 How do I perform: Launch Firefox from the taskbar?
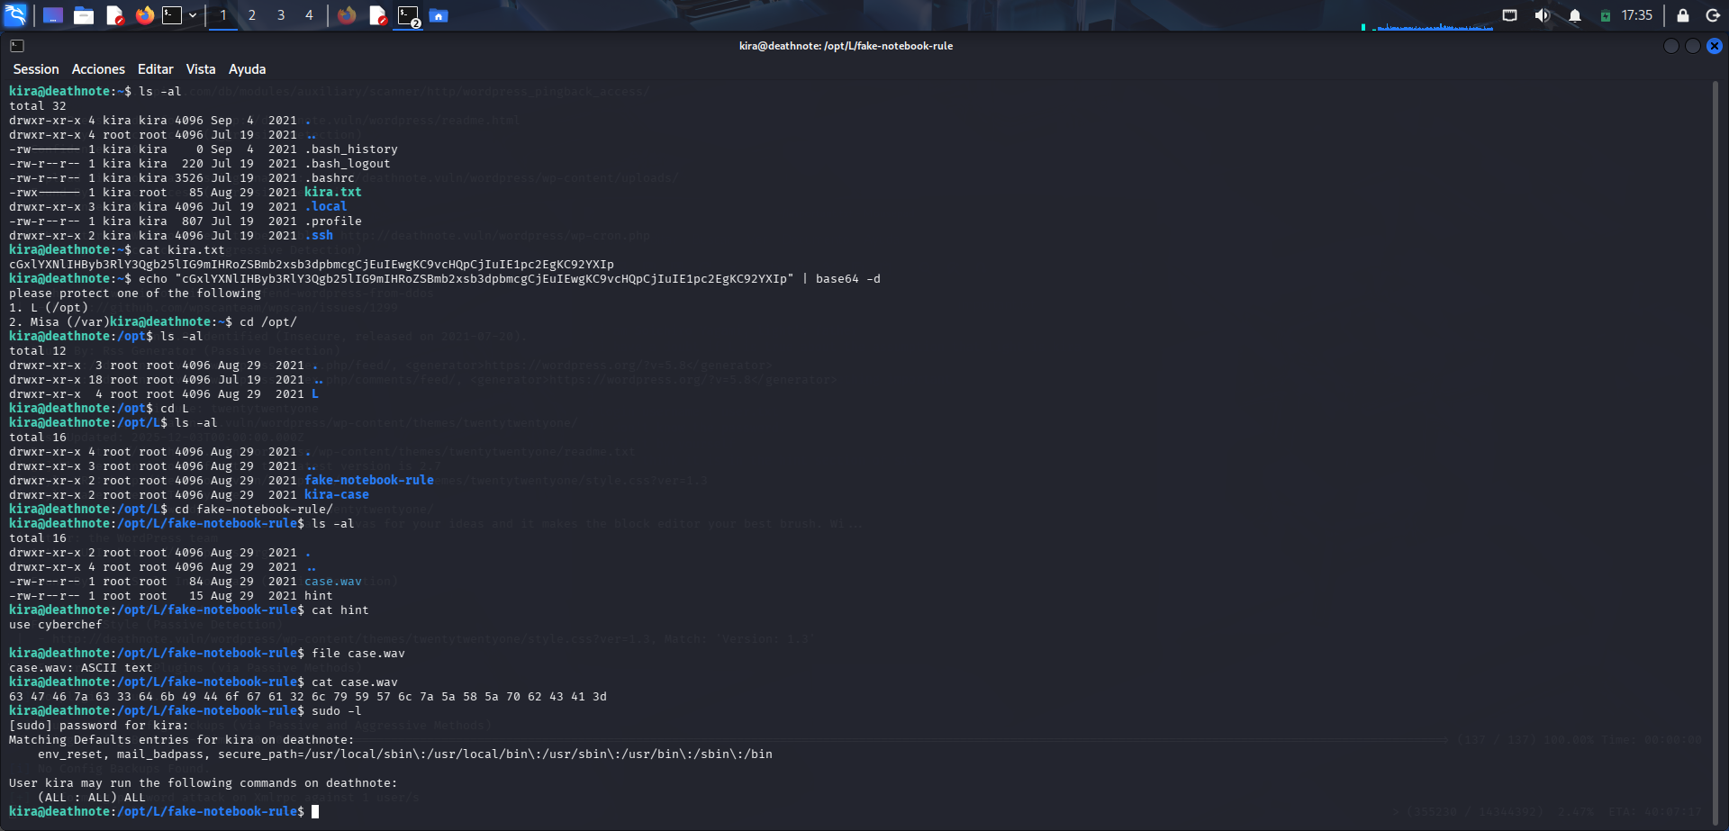(x=145, y=15)
